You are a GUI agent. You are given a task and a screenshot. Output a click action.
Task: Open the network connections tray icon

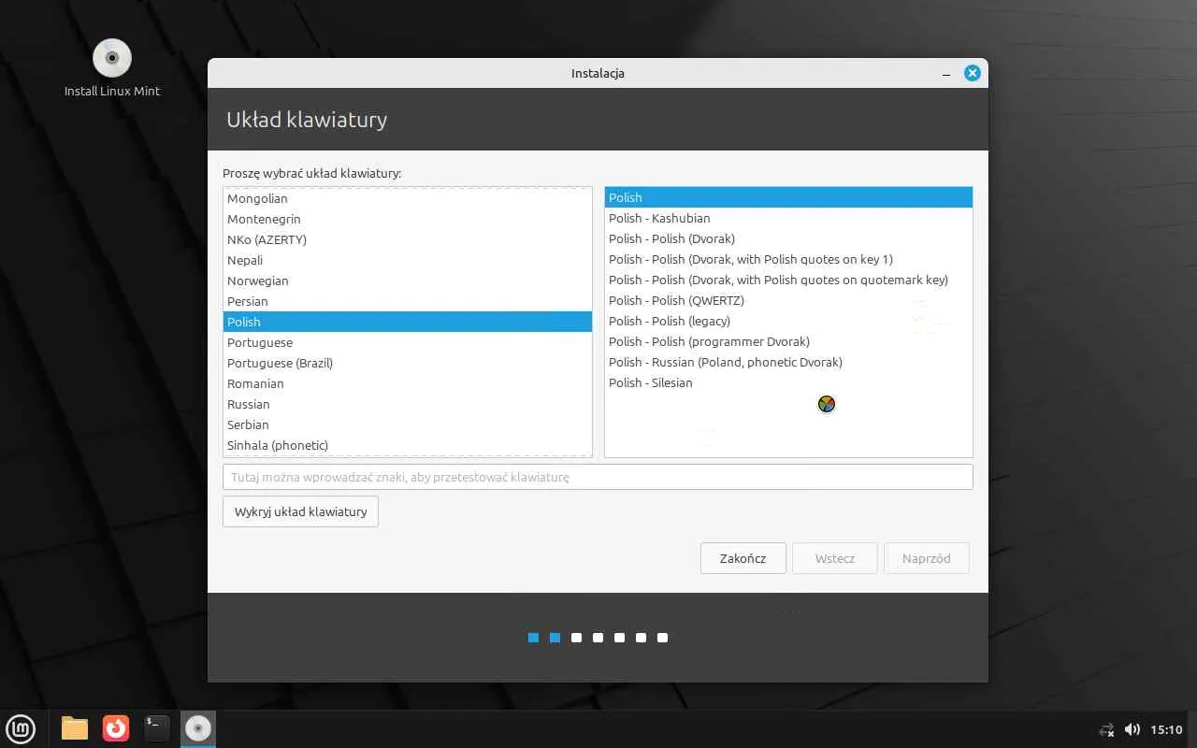click(1107, 729)
